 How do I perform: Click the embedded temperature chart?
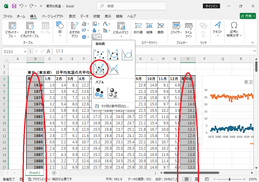click(228, 112)
